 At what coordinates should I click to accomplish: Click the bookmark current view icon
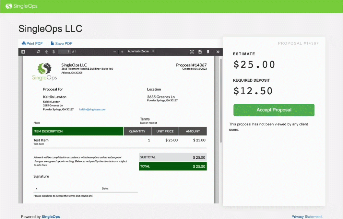point(208,52)
